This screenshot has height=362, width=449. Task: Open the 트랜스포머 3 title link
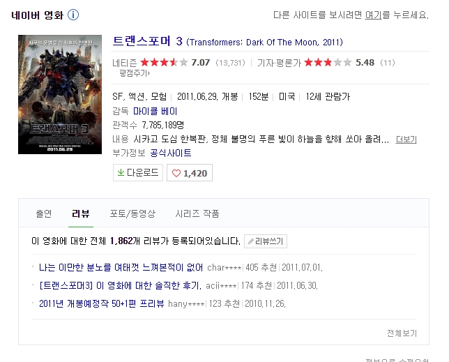coord(148,41)
